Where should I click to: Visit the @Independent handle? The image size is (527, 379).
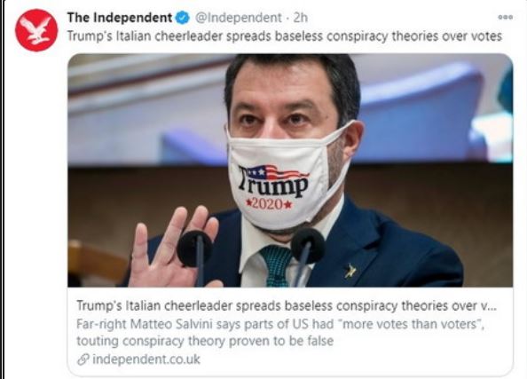[x=239, y=18]
